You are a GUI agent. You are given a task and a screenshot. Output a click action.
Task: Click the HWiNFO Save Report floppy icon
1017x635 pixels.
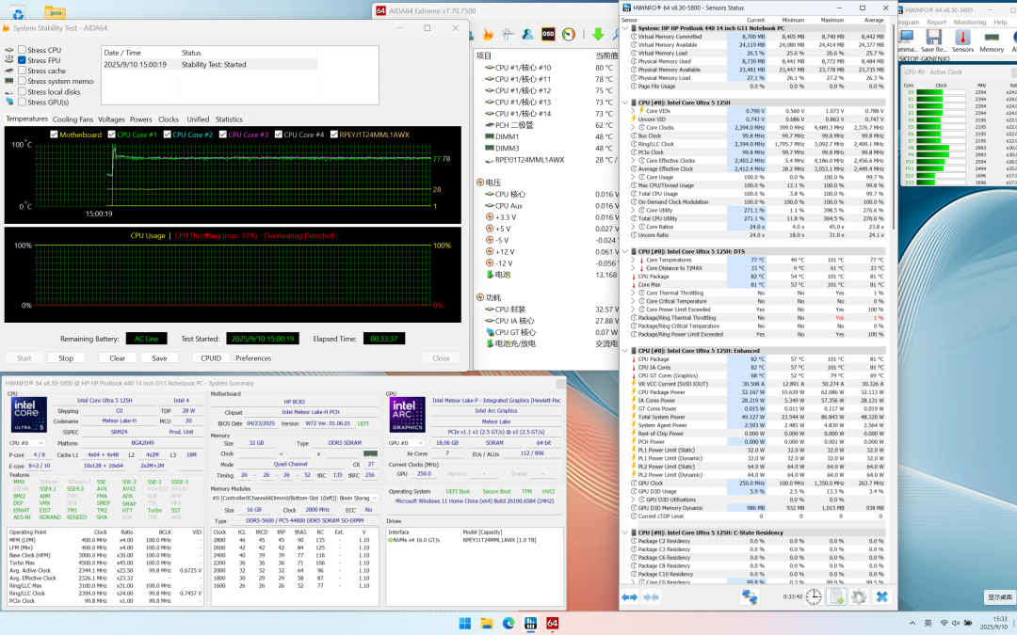pyautogui.click(x=934, y=38)
